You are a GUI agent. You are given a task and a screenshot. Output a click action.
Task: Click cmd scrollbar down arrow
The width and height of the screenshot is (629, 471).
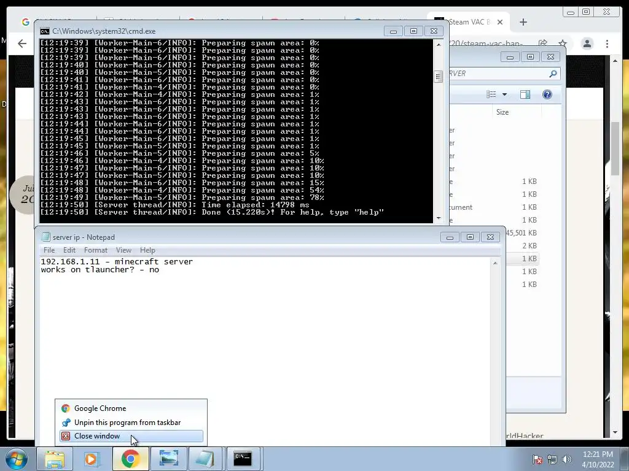[x=439, y=218]
